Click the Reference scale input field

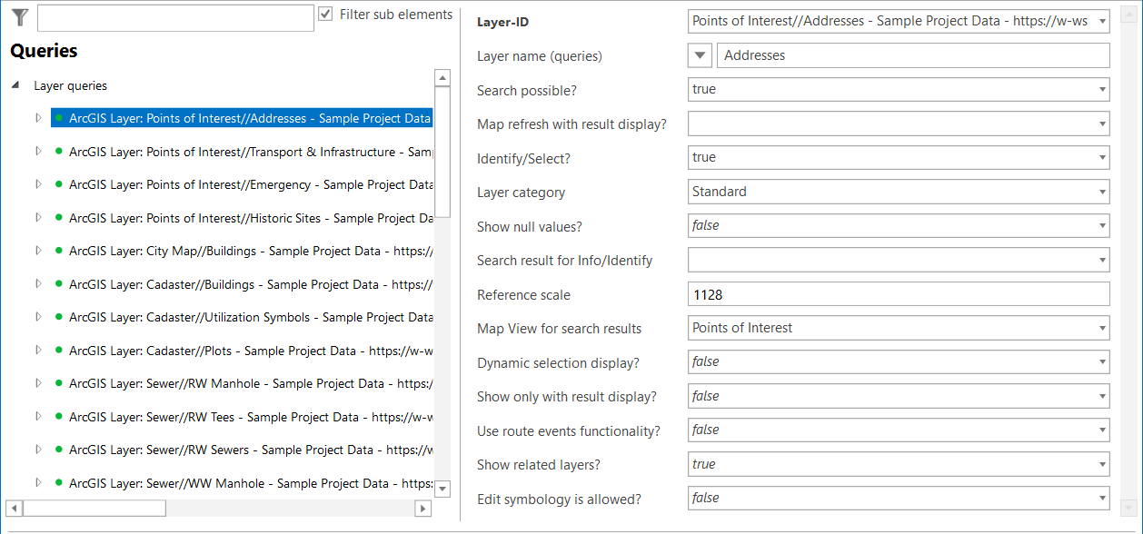pyautogui.click(x=899, y=294)
